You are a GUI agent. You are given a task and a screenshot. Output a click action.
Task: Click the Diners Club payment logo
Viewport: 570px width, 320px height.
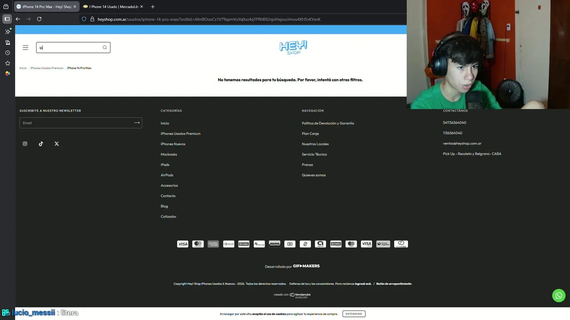pyautogui.click(x=228, y=244)
